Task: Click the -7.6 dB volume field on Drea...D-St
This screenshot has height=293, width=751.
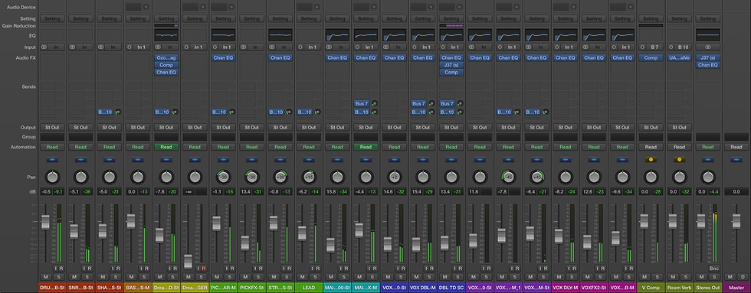Action: pos(160,192)
